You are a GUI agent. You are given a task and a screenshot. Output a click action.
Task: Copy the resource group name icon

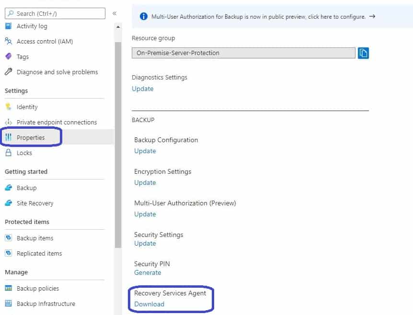tap(363, 53)
